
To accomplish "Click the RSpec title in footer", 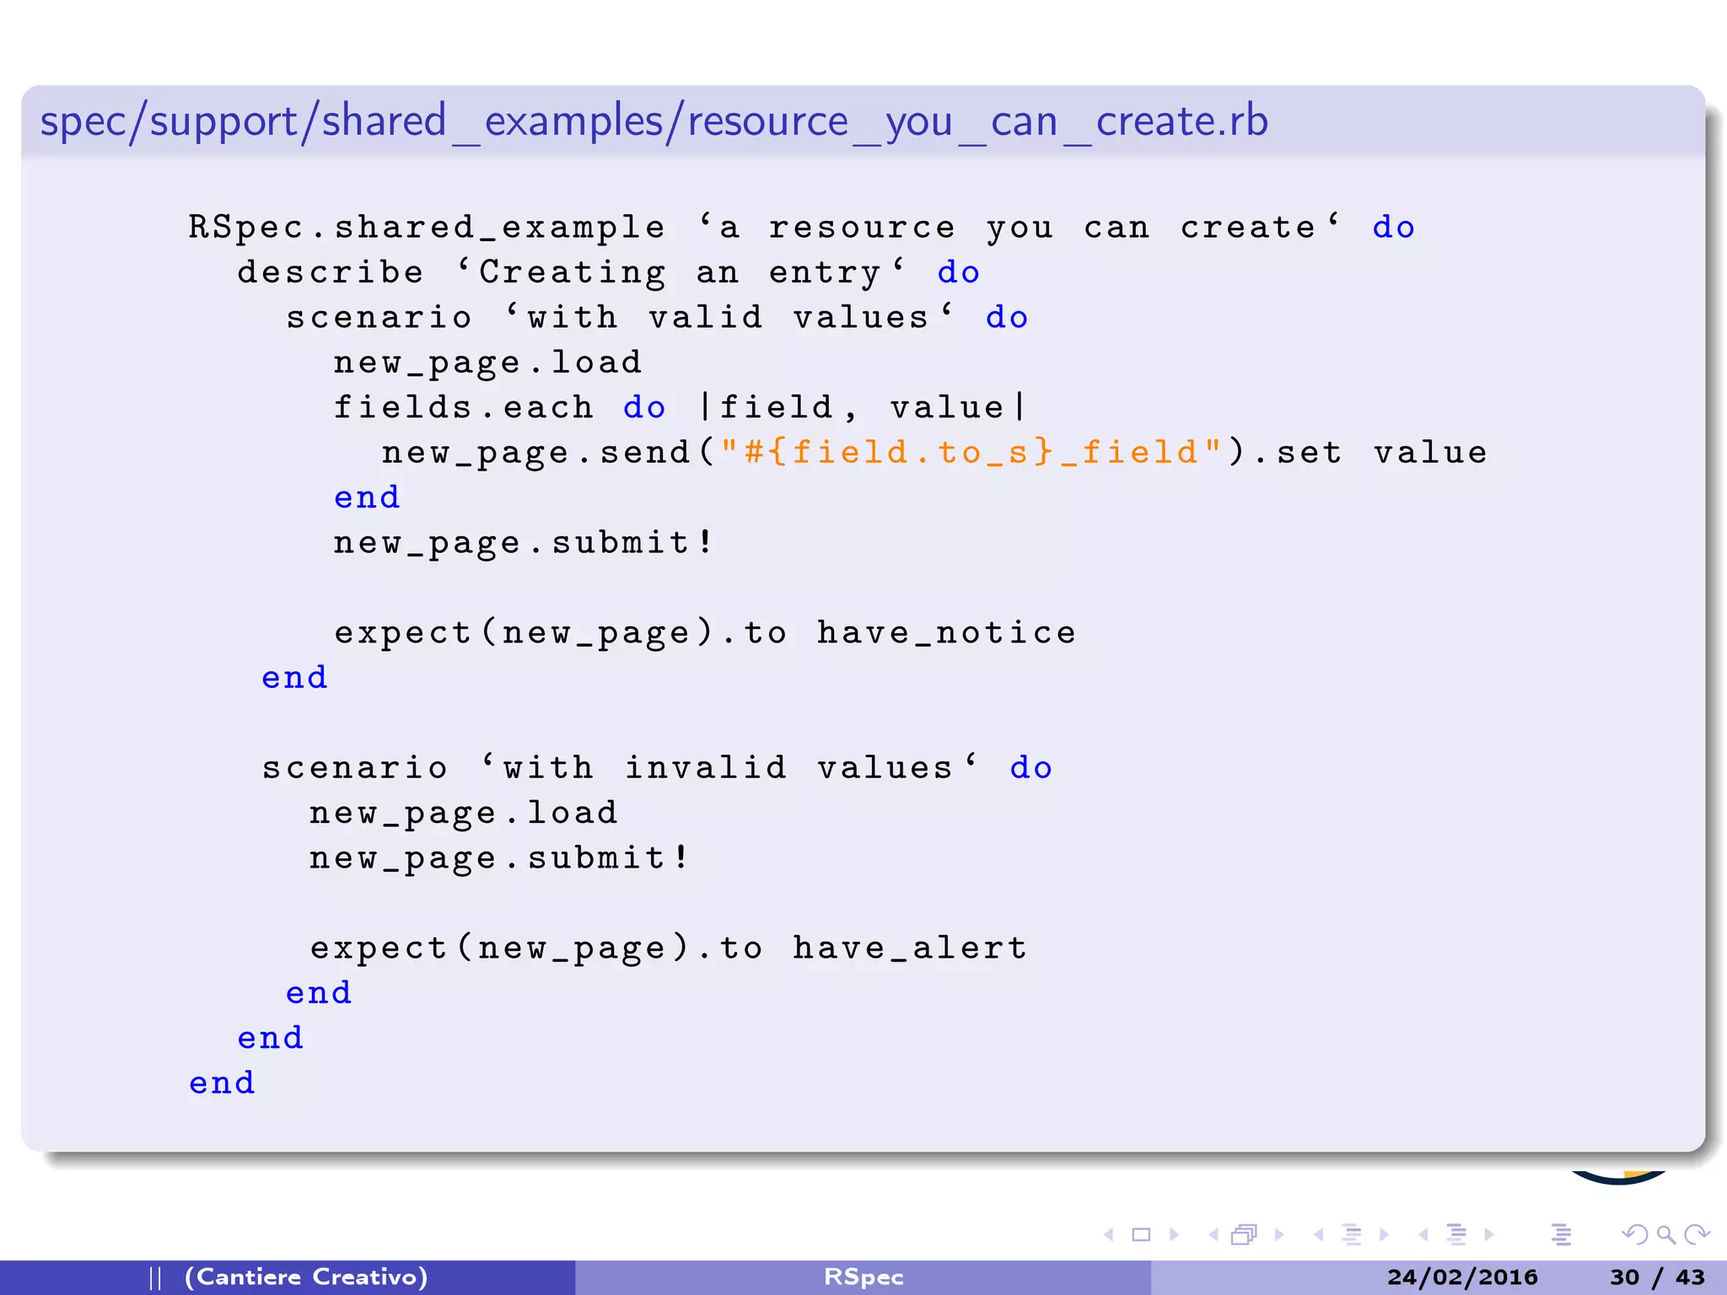I will [863, 1277].
